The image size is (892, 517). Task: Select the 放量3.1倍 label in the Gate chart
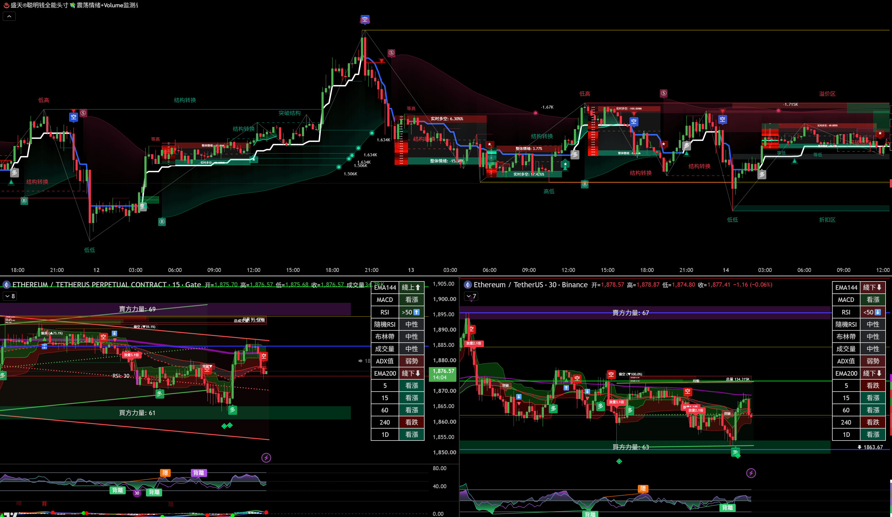click(x=131, y=355)
